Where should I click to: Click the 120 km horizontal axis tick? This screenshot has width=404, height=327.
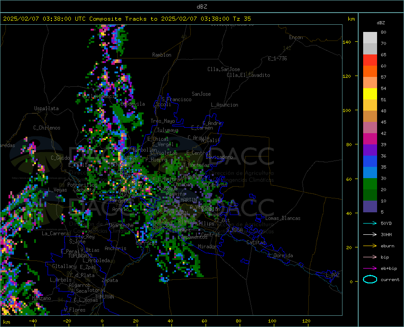pyautogui.click(x=306, y=321)
